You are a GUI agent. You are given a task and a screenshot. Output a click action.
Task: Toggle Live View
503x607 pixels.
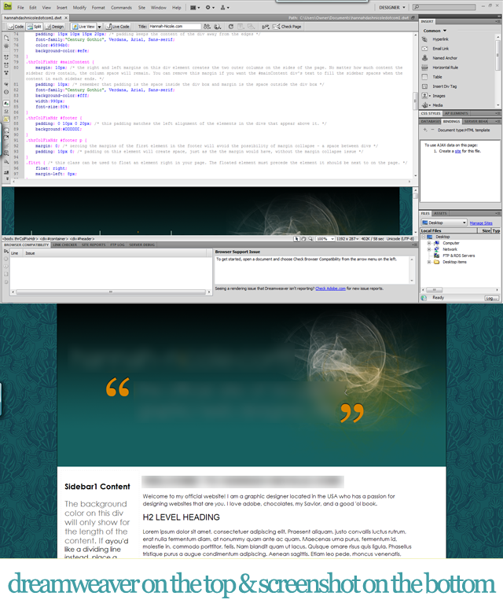pos(84,27)
